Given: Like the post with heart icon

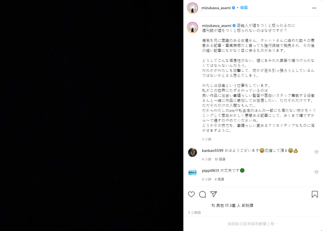Looking at the screenshot, I should pos(191,194).
